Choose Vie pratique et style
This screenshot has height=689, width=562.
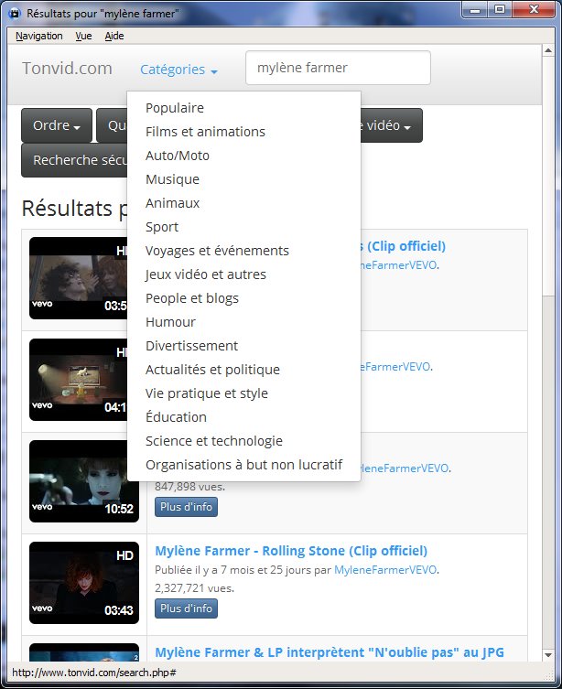207,393
